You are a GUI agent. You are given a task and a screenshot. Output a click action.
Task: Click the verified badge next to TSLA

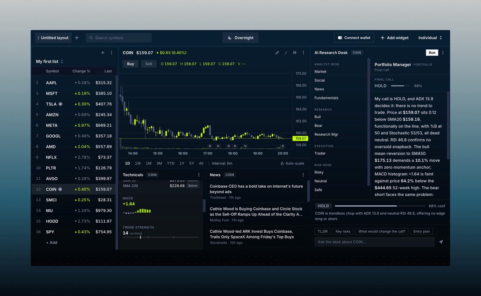coord(60,104)
